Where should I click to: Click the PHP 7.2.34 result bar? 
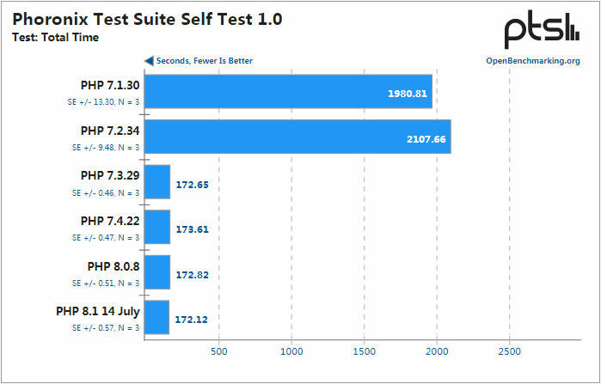(x=297, y=137)
